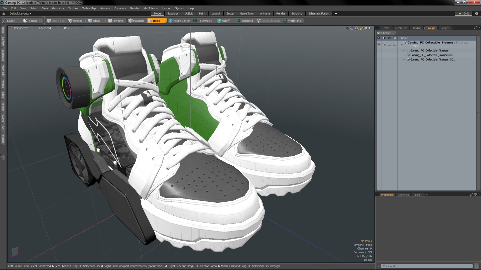Switch to the Topology layout tab
The width and height of the screenshot is (481, 270).
pyautogui.click(x=173, y=13)
